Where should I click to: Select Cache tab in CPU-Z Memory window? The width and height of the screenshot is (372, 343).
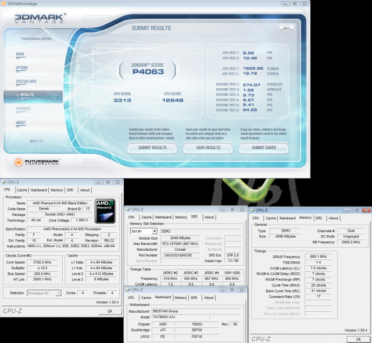(x=271, y=218)
